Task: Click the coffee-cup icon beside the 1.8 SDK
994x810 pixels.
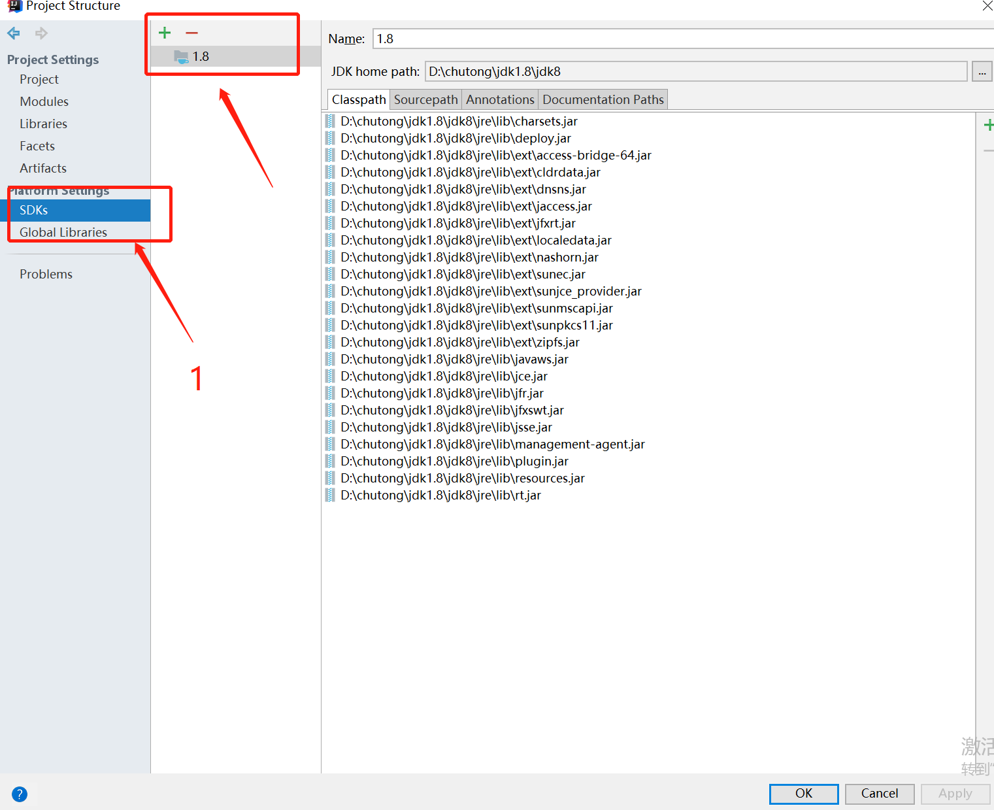Action: click(180, 56)
